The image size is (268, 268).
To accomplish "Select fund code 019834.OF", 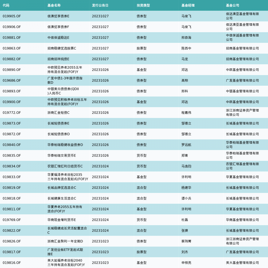I will 12,166.
